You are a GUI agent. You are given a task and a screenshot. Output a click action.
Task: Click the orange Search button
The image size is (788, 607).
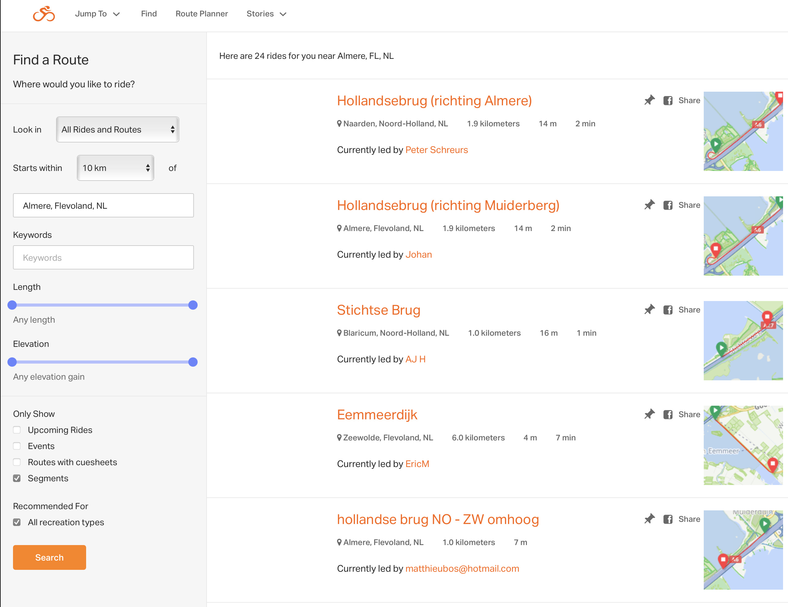[50, 557]
